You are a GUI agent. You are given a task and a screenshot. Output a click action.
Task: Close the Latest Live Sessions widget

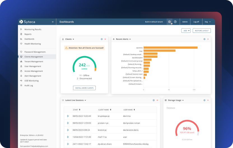click(157, 100)
